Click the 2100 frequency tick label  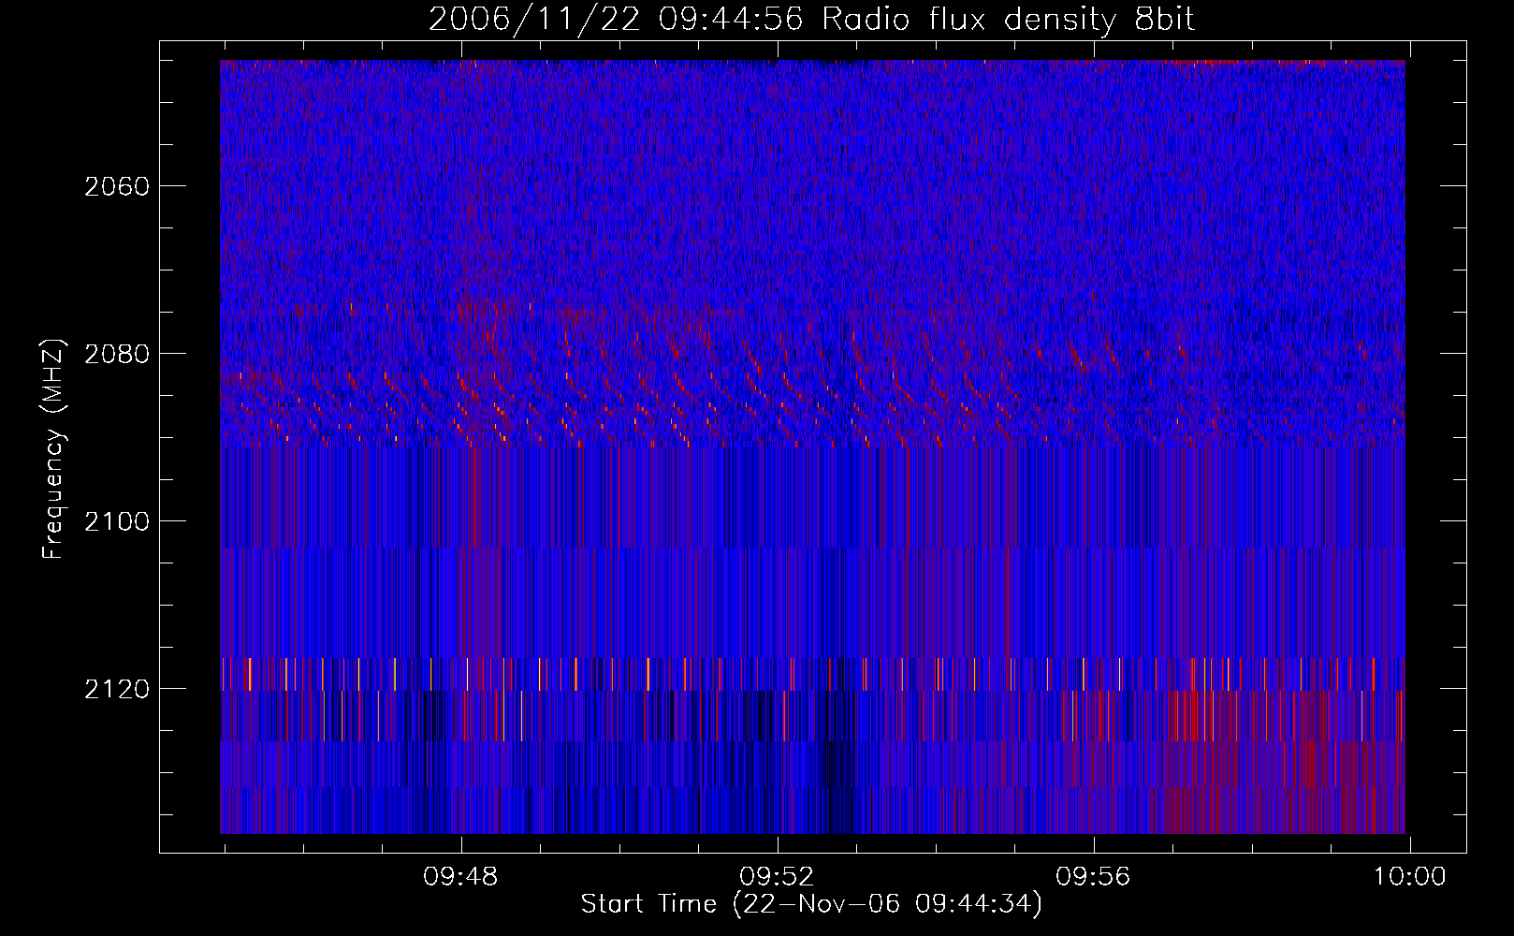coord(117,521)
